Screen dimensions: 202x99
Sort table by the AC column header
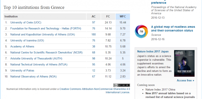coord(94,16)
